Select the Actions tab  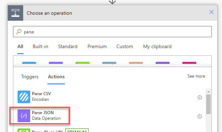[x=56, y=77]
